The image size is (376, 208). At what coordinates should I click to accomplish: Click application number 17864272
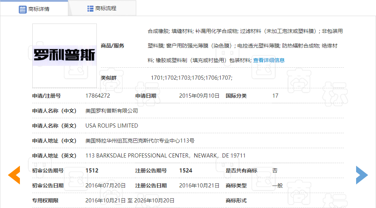[98, 96]
